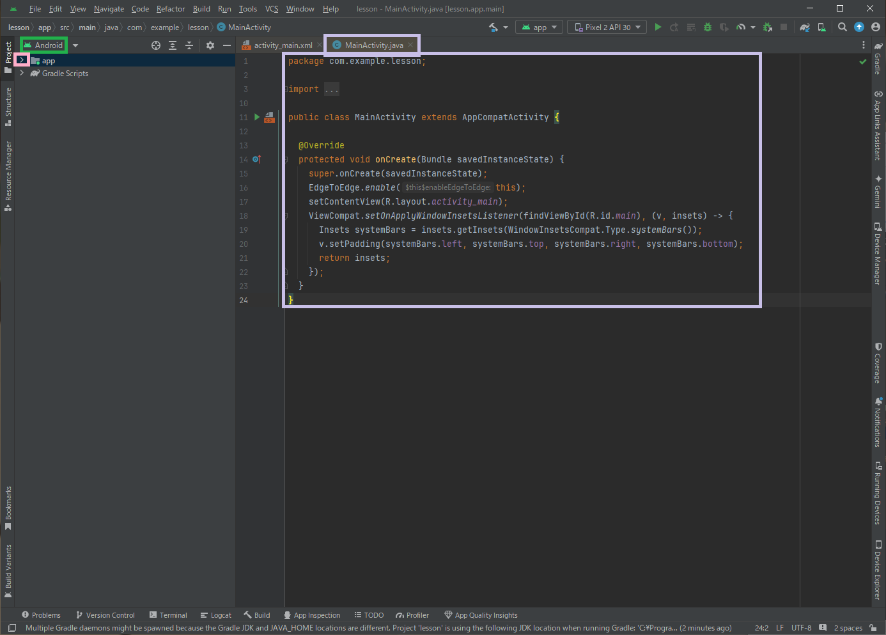886x635 pixels.
Task: Click the Profile app gauge icon
Action: coord(741,27)
